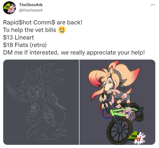The image size is (159, 148).
Task: Open the TheSheeArk profile avatar
Action: (9, 8)
